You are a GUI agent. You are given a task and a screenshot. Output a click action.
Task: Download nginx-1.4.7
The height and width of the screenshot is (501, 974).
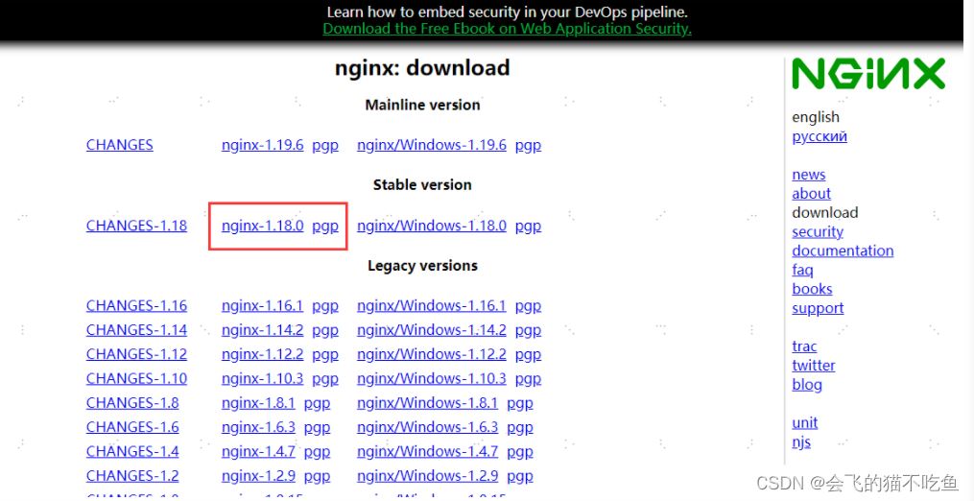click(x=258, y=451)
